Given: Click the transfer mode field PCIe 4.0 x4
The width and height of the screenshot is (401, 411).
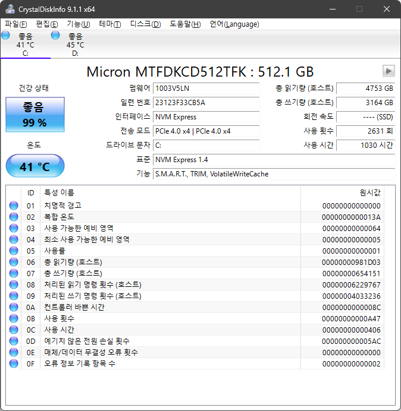Looking at the screenshot, I should tap(206, 131).
